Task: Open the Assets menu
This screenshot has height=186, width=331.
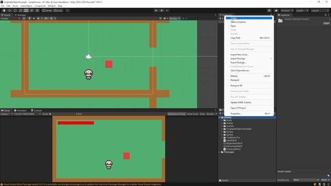Action: 15,6
